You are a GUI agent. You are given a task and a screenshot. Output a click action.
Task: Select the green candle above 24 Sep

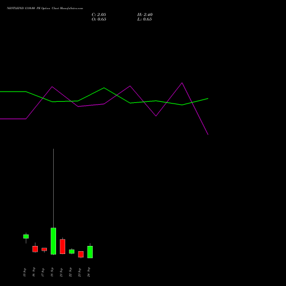(90, 252)
